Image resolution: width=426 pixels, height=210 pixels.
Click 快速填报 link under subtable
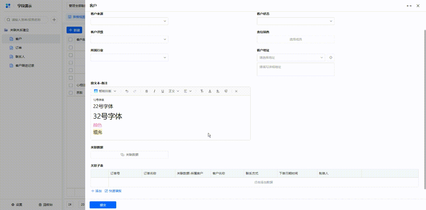(x=113, y=191)
